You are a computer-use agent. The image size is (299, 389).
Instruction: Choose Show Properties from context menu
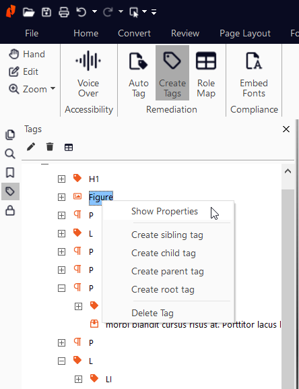pyautogui.click(x=164, y=212)
